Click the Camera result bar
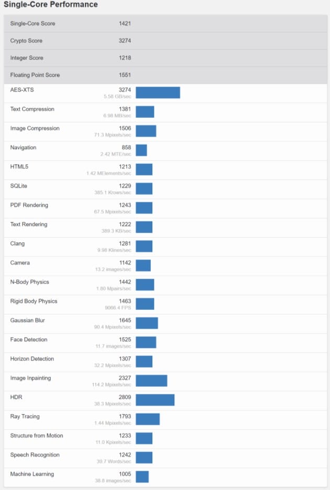 tap(143, 265)
